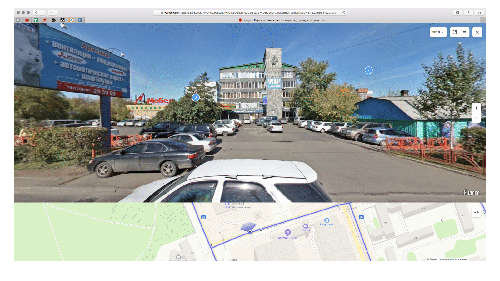Open the 2010 panorama year dropdown
This screenshot has width=500, height=281.
(x=438, y=32)
